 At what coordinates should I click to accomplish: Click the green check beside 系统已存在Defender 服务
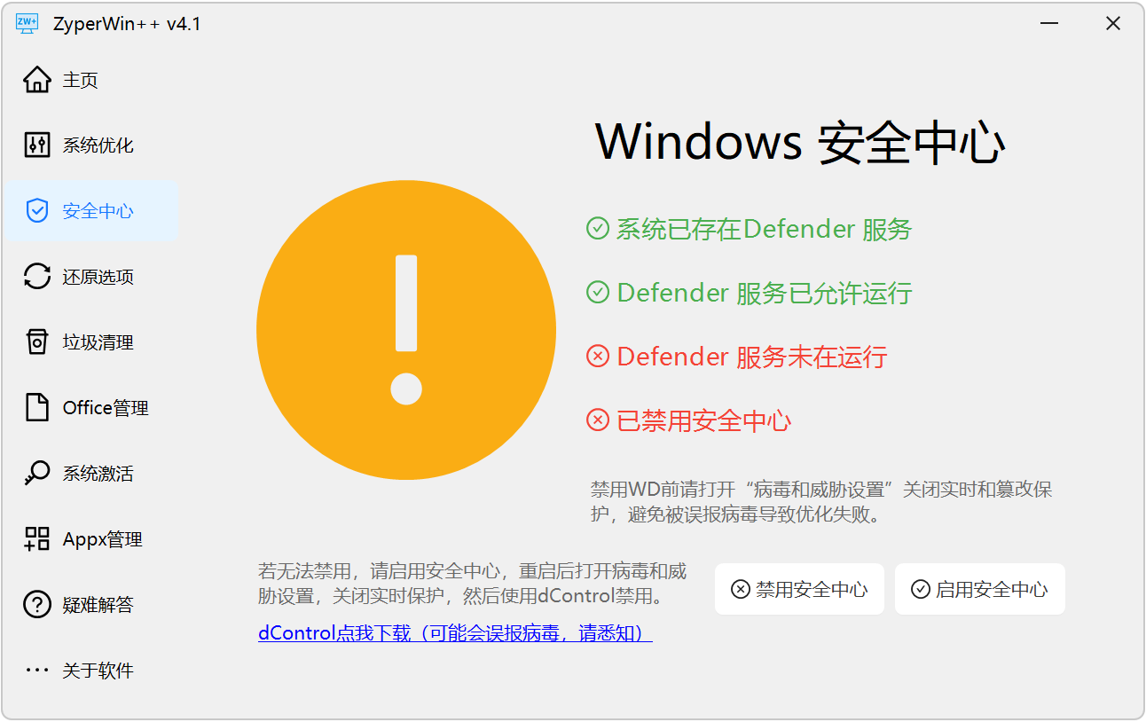pos(598,229)
